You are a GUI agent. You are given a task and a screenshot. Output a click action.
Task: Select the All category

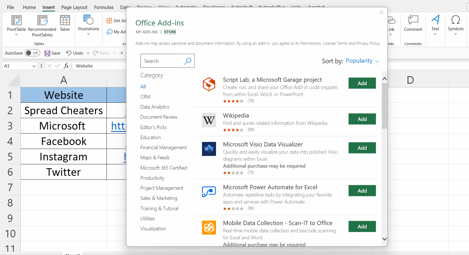point(143,87)
